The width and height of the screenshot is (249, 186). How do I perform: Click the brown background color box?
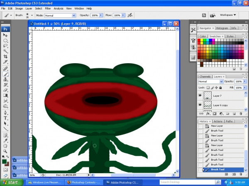[x=7, y=165]
